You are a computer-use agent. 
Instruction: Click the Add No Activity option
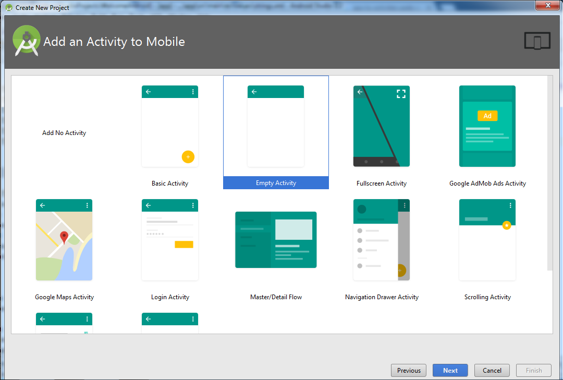[x=64, y=133]
